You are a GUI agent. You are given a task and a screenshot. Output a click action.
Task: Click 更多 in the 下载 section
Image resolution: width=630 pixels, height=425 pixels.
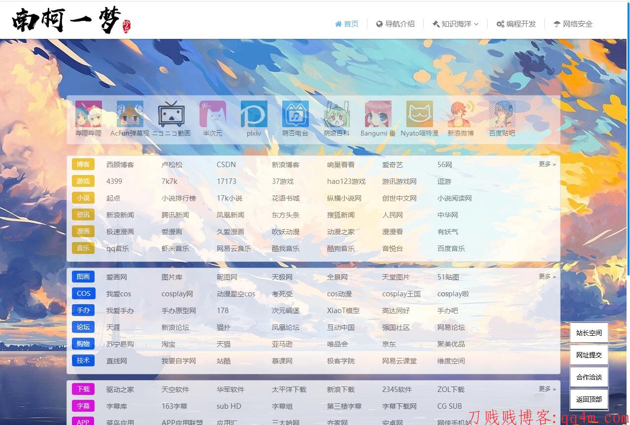click(x=547, y=389)
